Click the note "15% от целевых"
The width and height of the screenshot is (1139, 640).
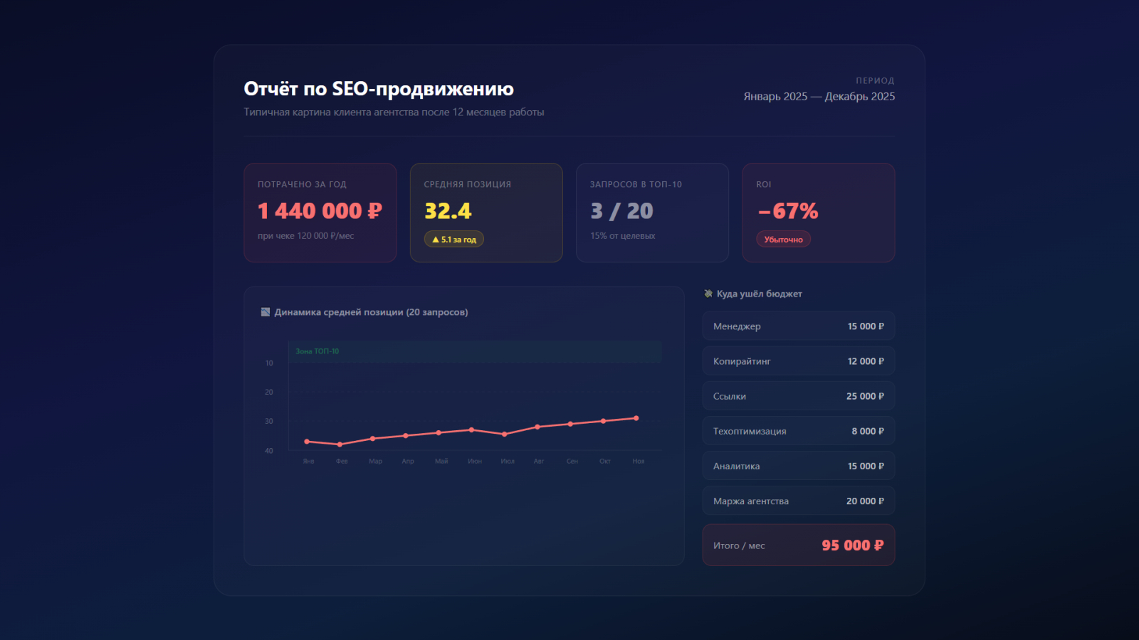[623, 236]
